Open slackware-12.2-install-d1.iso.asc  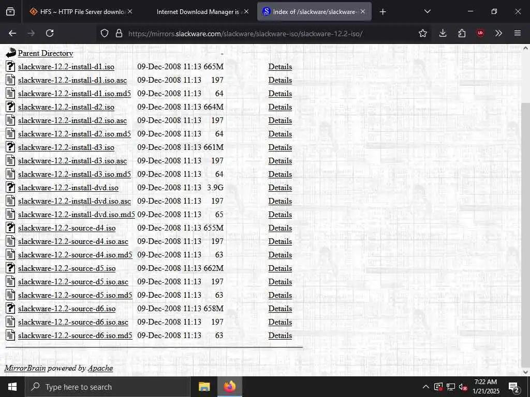click(x=72, y=80)
